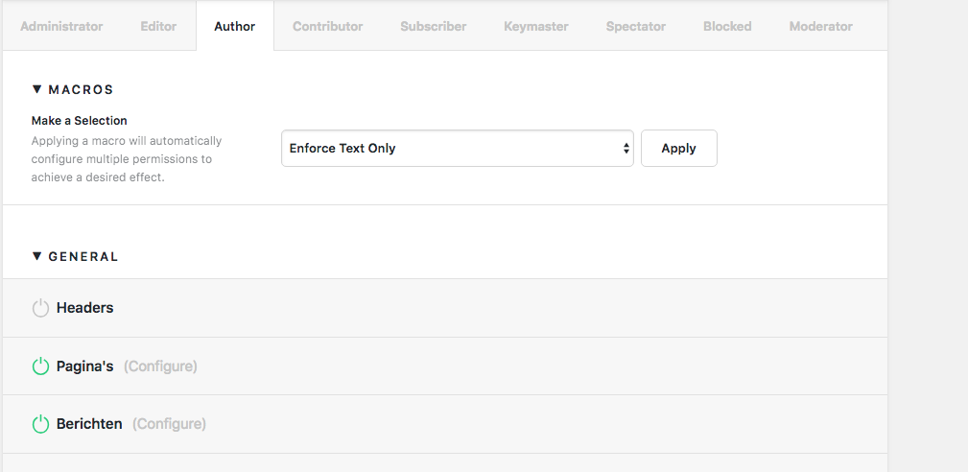This screenshot has height=472, width=968.
Task: Go to the Blocked tab
Action: tap(727, 27)
